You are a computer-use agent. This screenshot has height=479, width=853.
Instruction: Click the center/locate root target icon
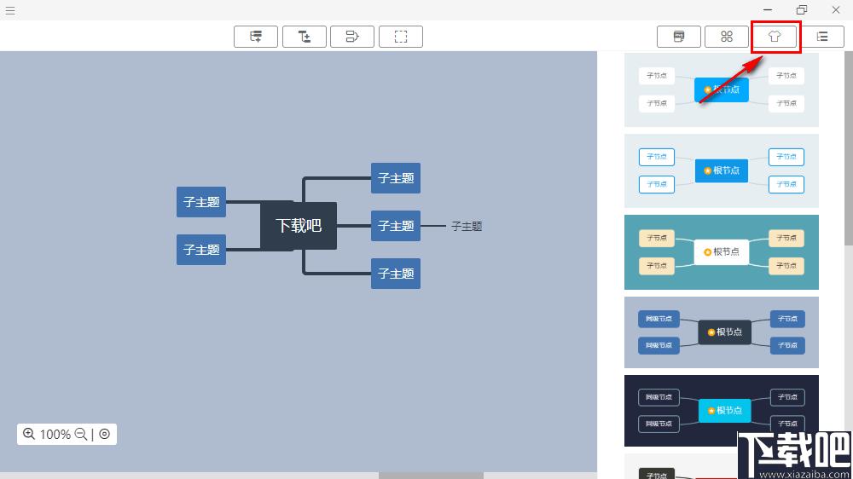104,434
